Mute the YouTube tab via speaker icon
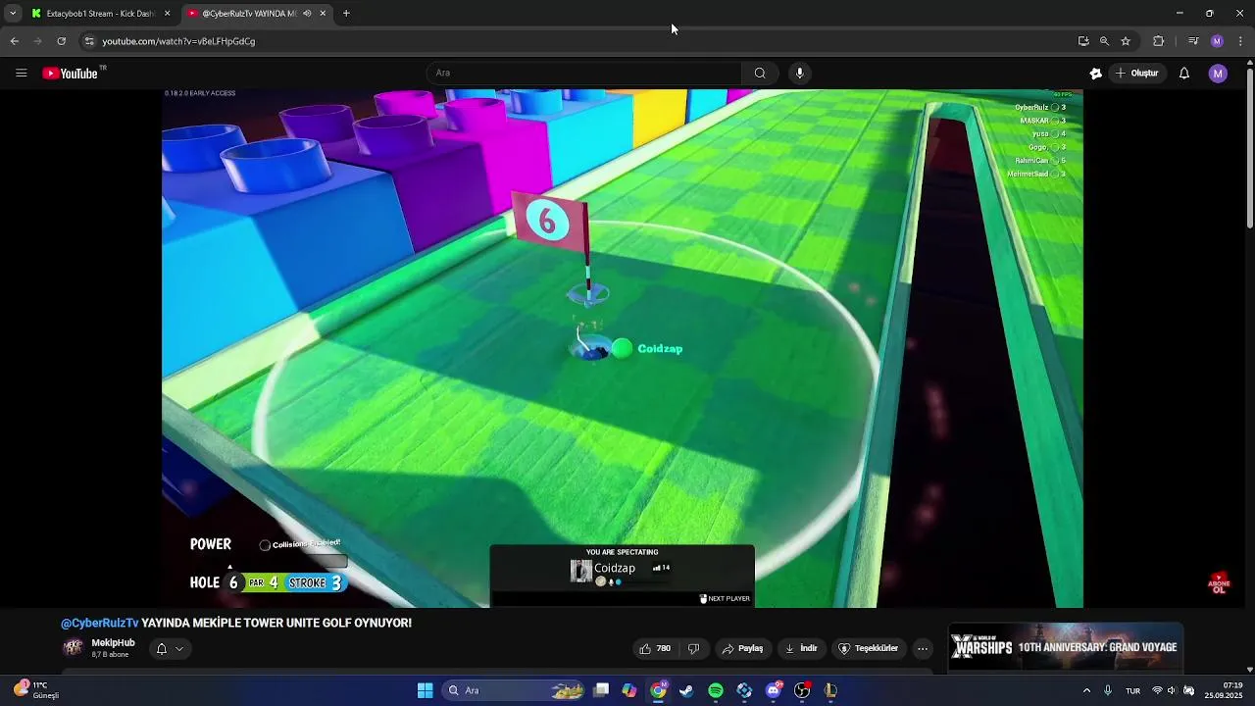 (x=307, y=14)
